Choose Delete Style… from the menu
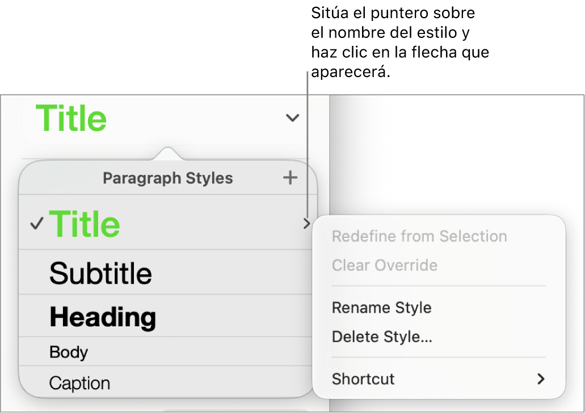Image resolution: width=585 pixels, height=413 pixels. point(382,337)
